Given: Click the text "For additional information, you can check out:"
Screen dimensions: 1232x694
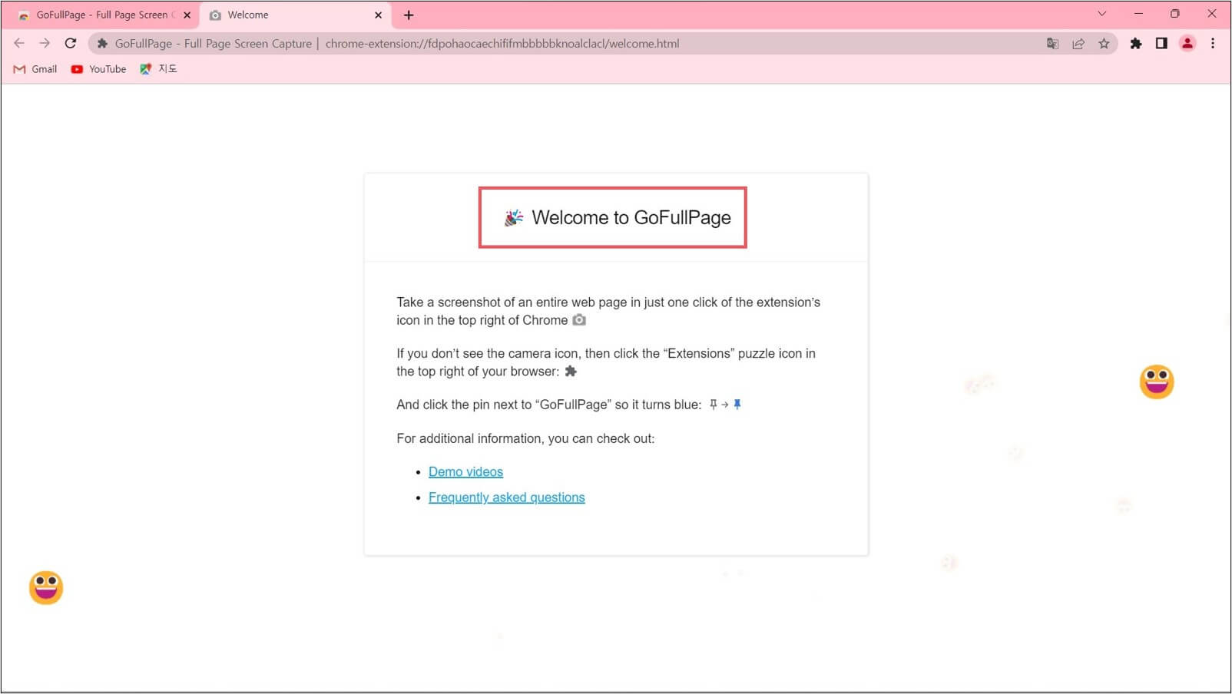Looking at the screenshot, I should point(525,438).
